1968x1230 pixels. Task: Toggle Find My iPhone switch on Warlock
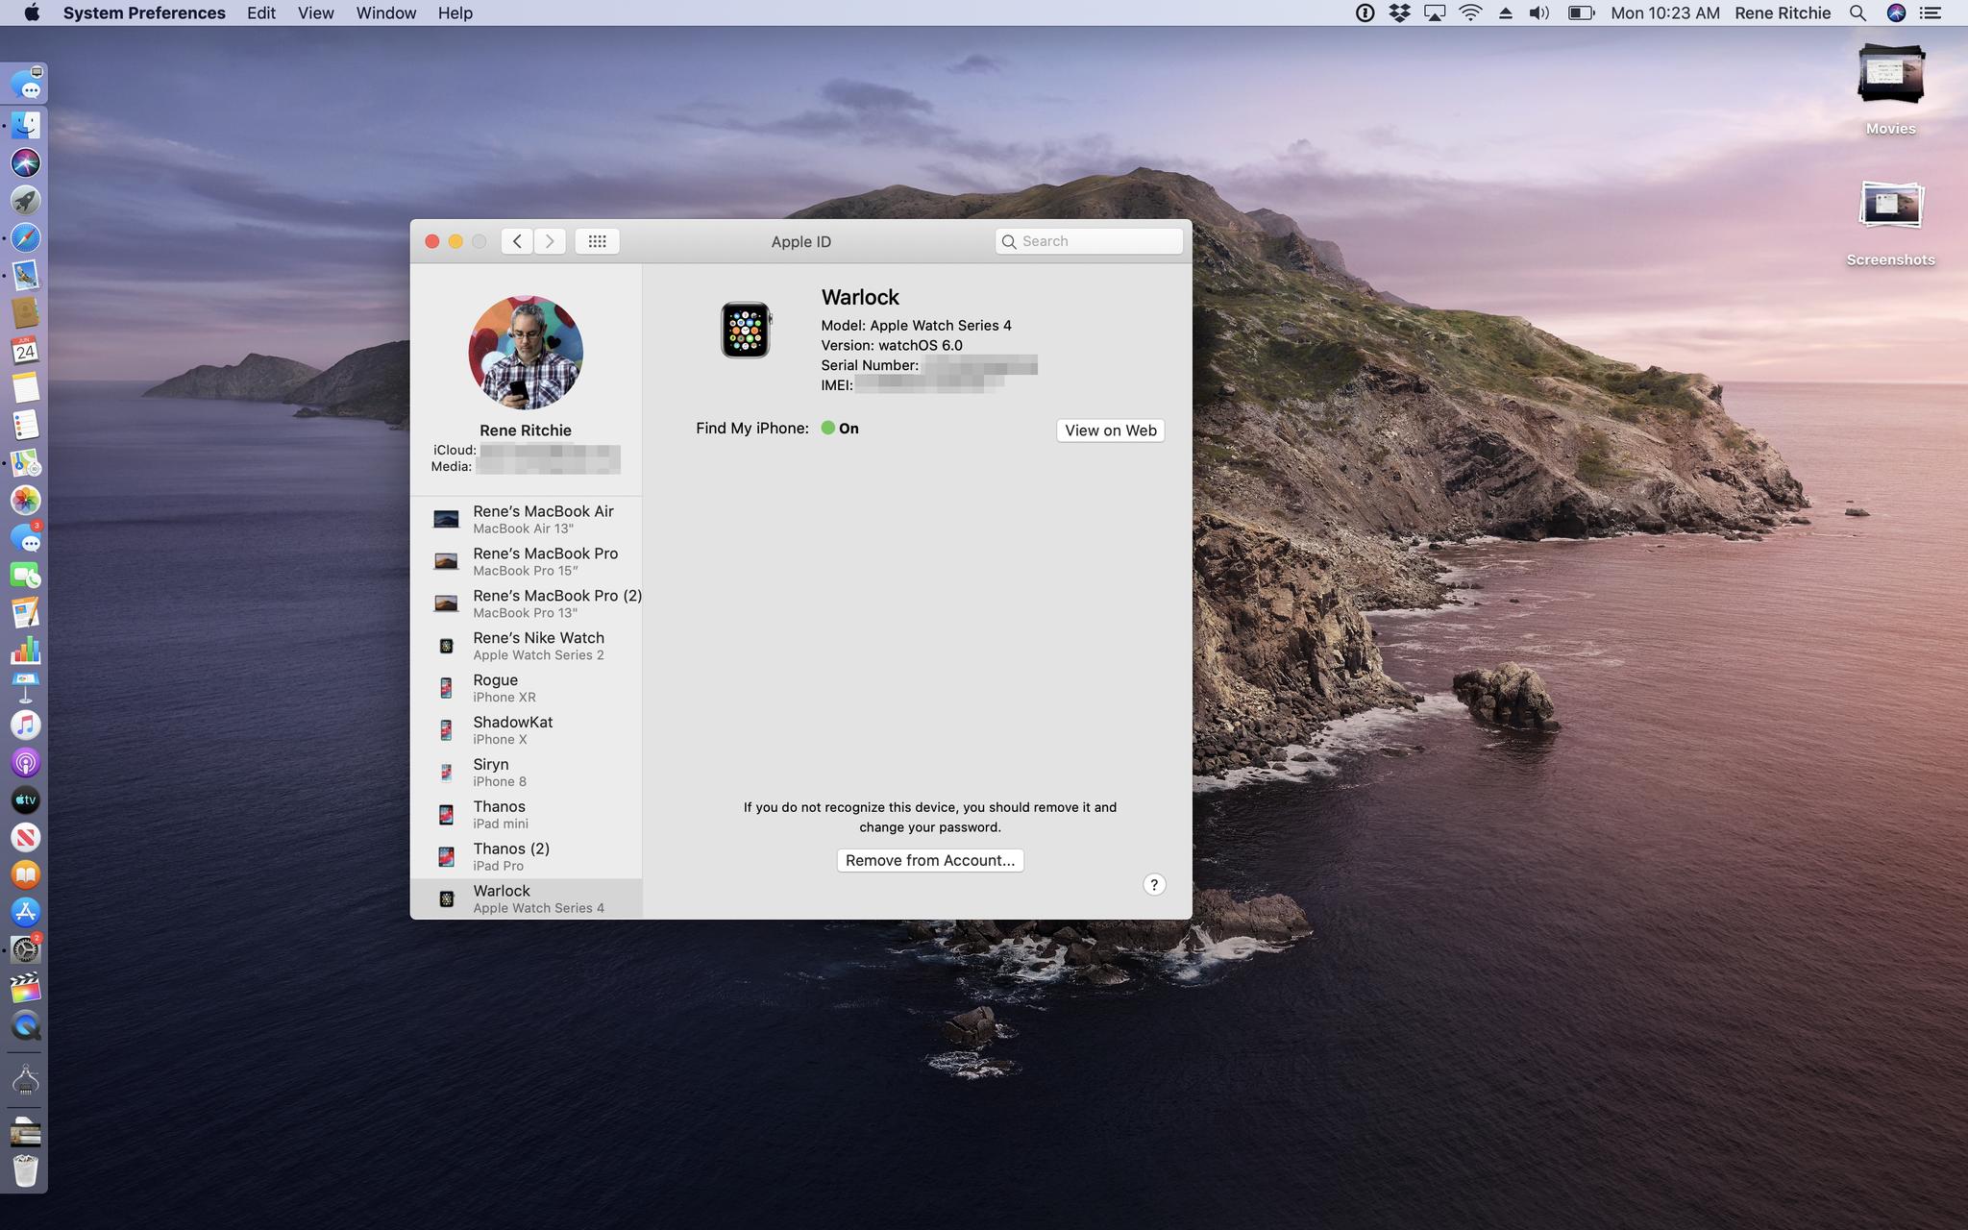pyautogui.click(x=829, y=428)
